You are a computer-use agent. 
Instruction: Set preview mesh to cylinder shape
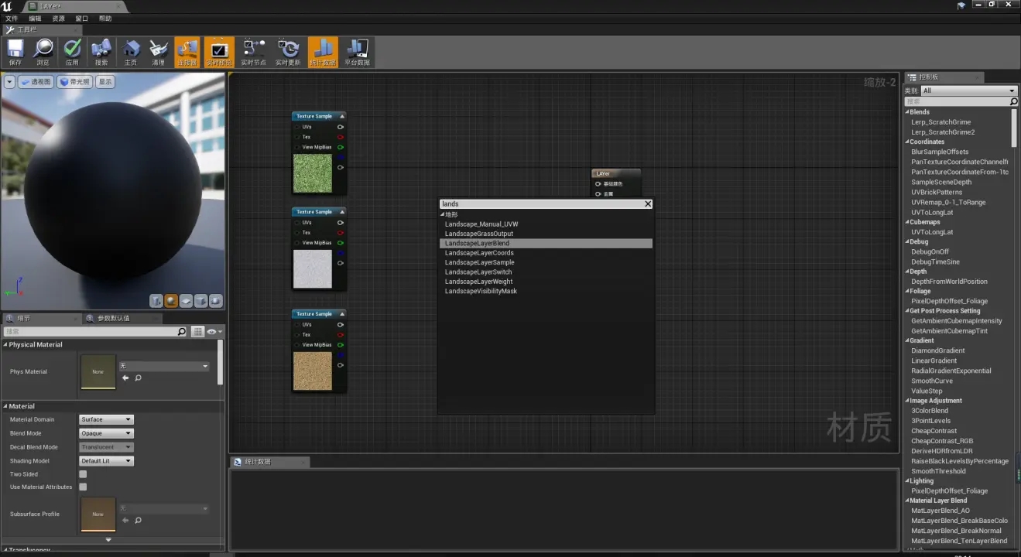tap(156, 301)
